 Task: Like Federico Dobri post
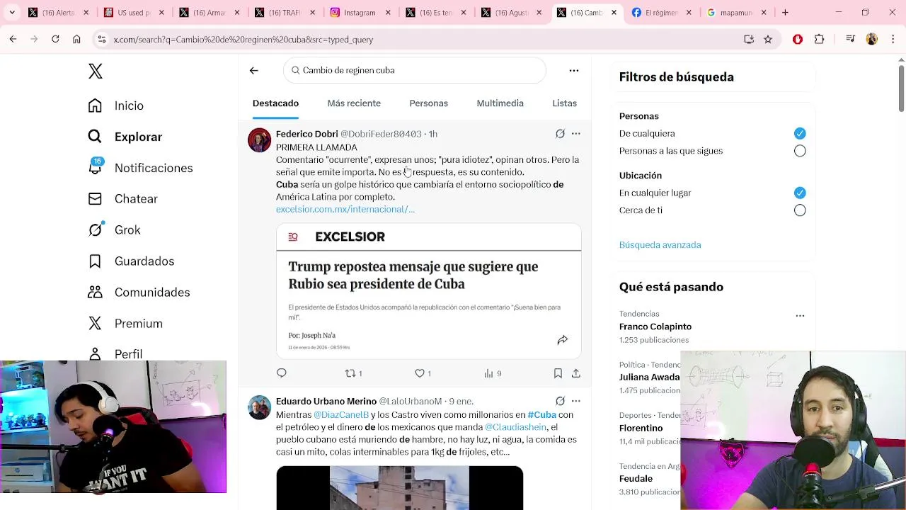pos(423,373)
